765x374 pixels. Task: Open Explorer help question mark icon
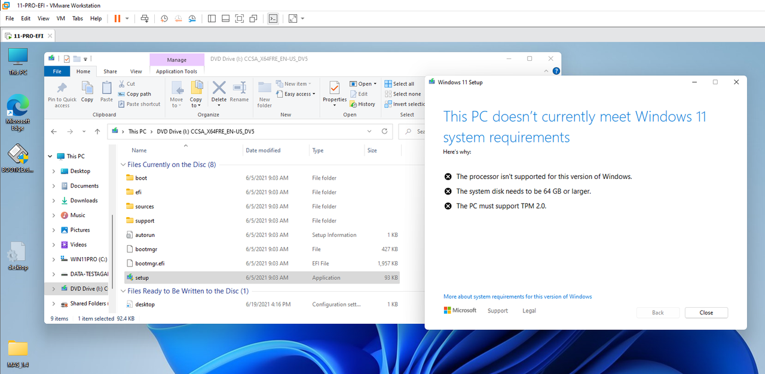(556, 71)
